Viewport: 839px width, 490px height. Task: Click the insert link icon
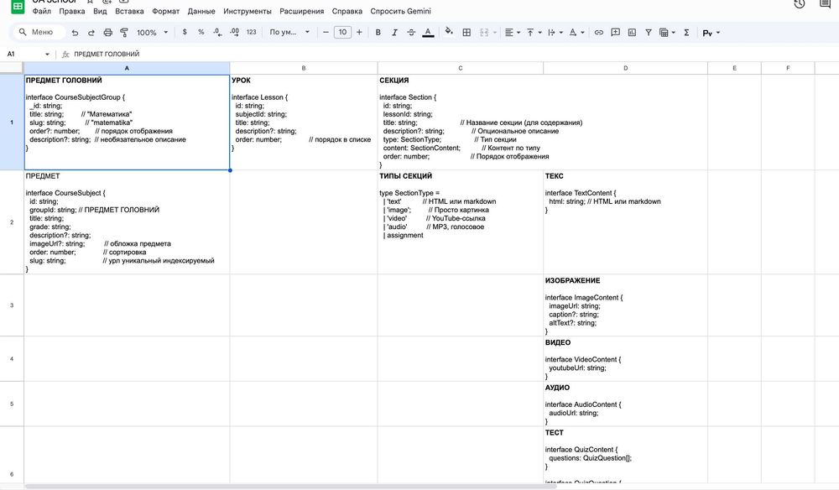599,33
